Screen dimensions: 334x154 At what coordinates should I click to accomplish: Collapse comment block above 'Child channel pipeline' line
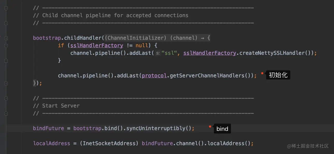pyautogui.click(x=6, y=8)
